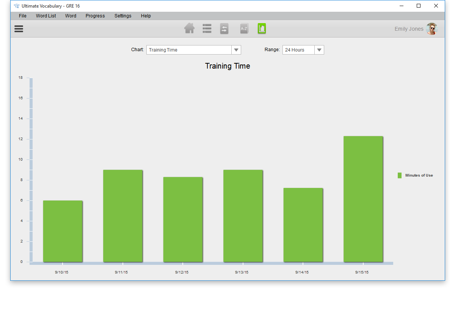Open the hamburger sidebar menu
The height and width of the screenshot is (316, 455).
click(19, 29)
